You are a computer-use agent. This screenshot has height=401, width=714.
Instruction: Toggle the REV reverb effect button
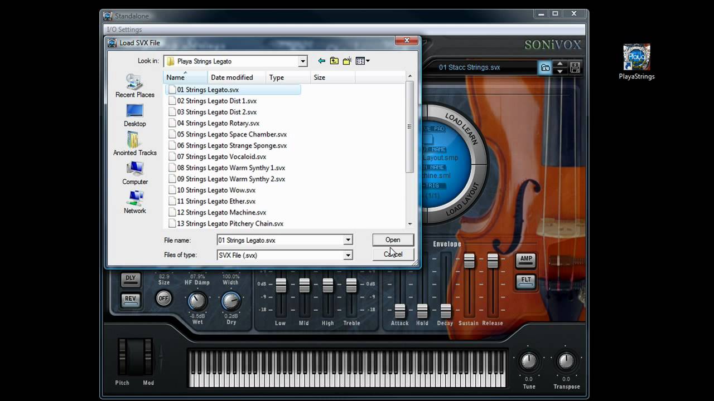[x=131, y=299]
